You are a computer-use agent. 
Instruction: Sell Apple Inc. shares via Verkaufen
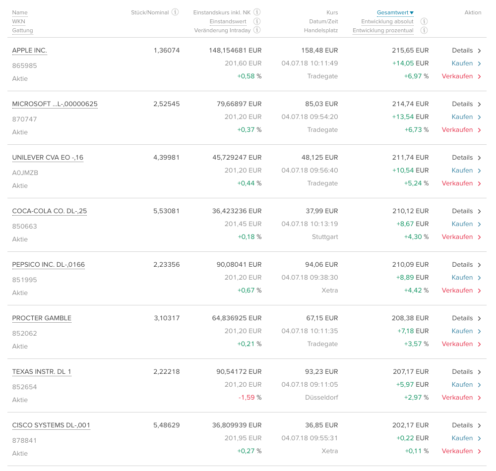tap(461, 76)
